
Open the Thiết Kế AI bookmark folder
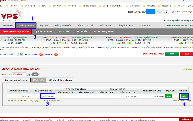(28, 6)
